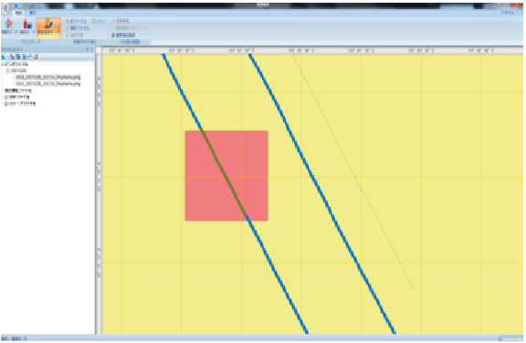The image size is (526, 343).
Task: Switch to the second ribbon tab
Action: (32, 13)
